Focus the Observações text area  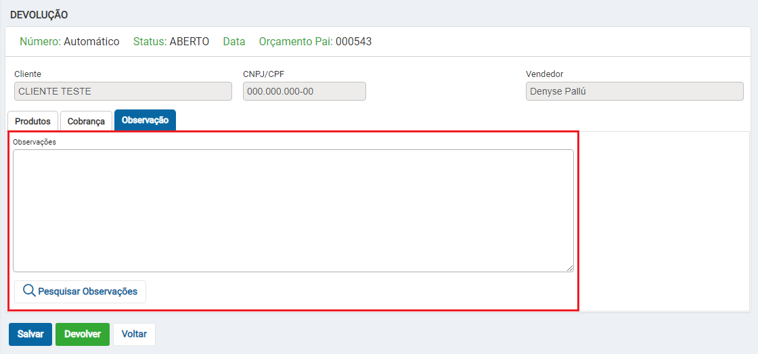(x=294, y=211)
